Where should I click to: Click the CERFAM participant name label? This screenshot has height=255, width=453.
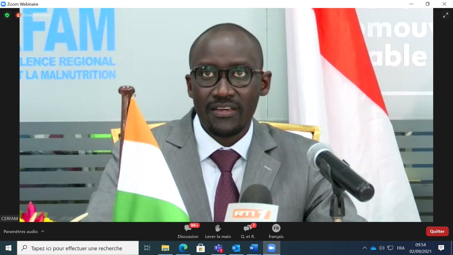pyautogui.click(x=9, y=219)
